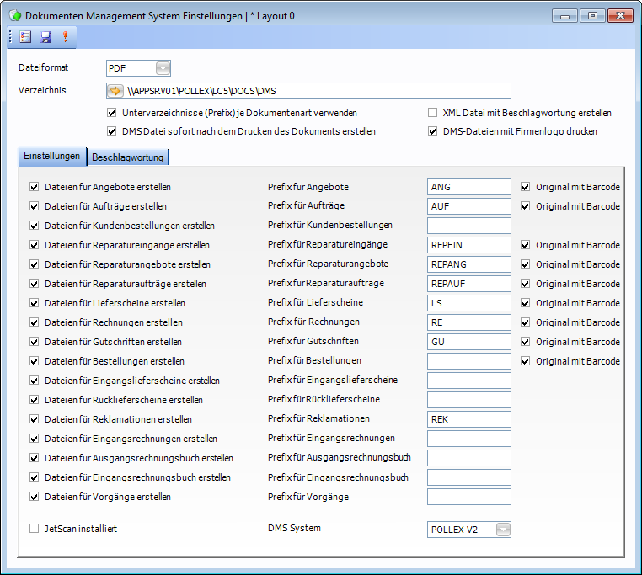Disable DMS-Dateien mit Firmenlogo drucken
Screen dimensions: 642x575
433,131
